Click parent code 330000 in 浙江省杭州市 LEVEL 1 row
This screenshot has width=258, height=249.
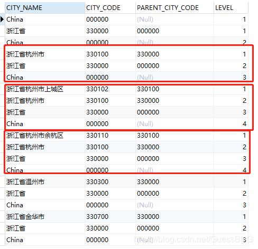click(174, 54)
